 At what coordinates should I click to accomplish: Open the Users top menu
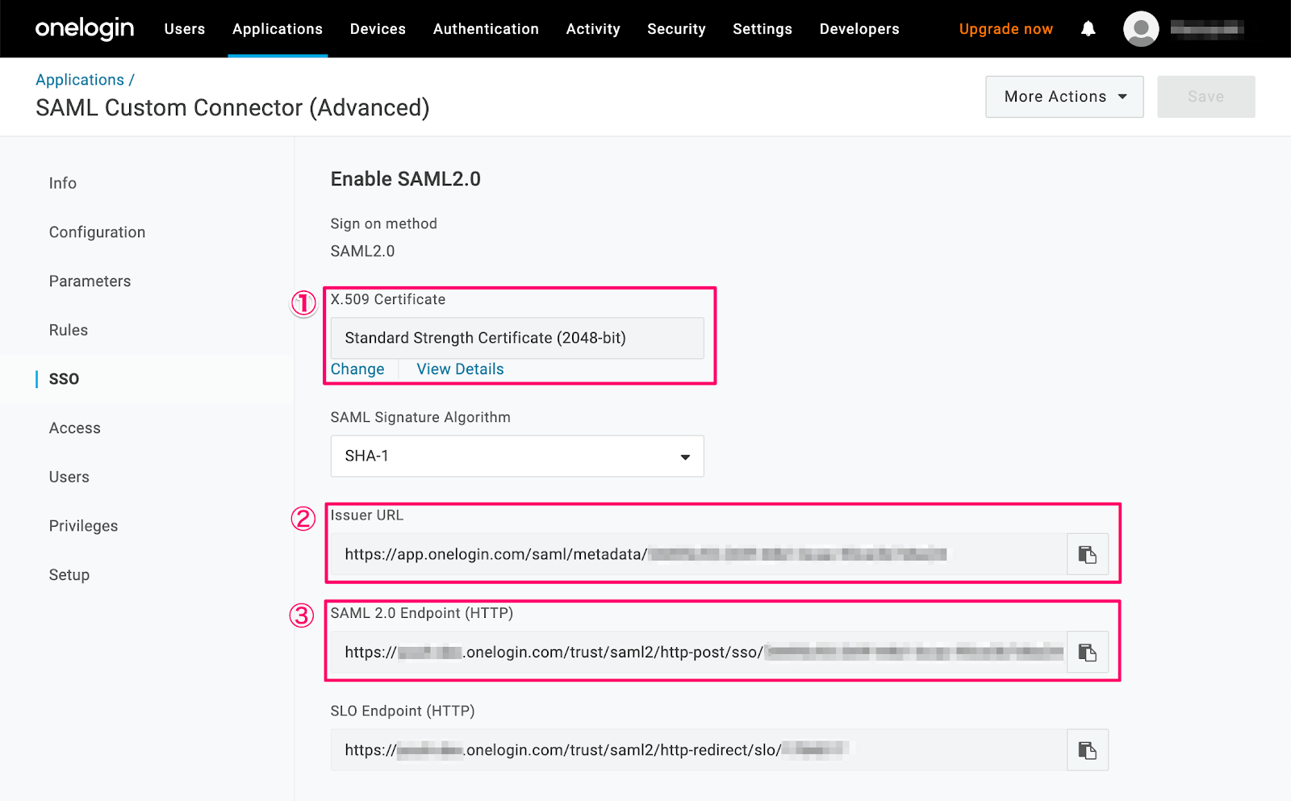click(185, 29)
